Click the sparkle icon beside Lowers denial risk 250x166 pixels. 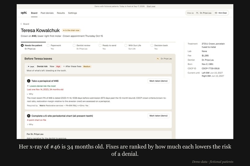coord(28,86)
